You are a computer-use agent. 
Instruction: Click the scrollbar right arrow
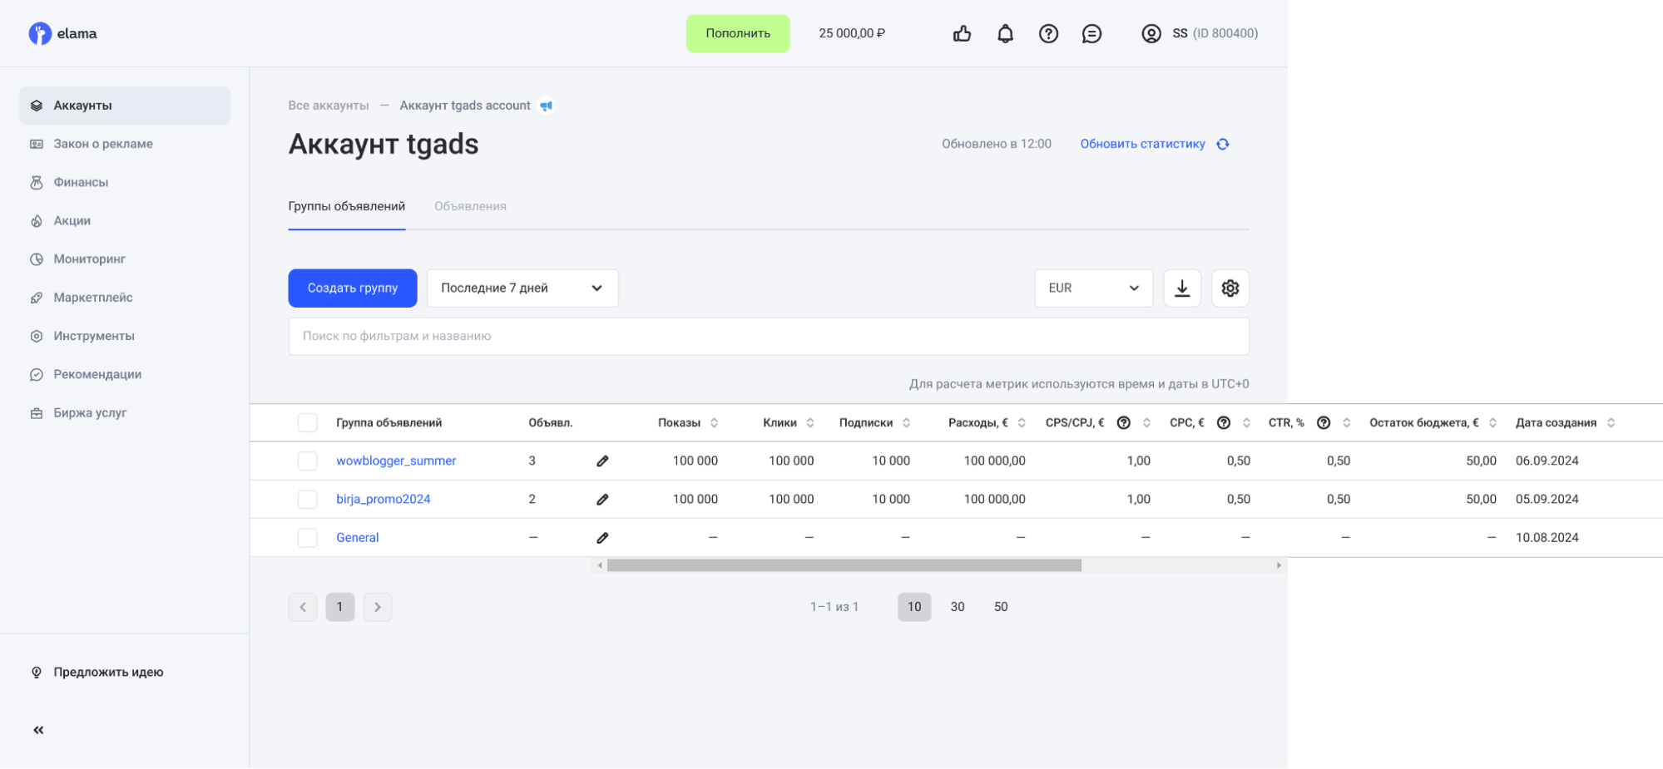1279,565
